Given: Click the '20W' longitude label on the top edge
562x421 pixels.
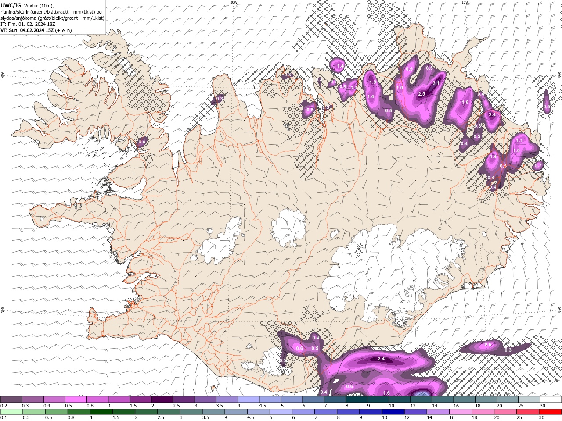Looking at the screenshot, I should coord(234,2).
